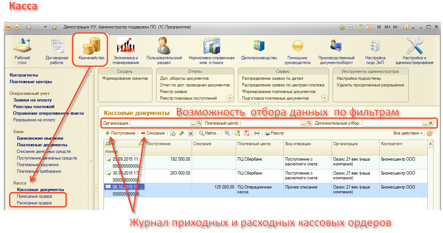Click the Списание button
Screen dimensions: 443x233
[153, 133]
